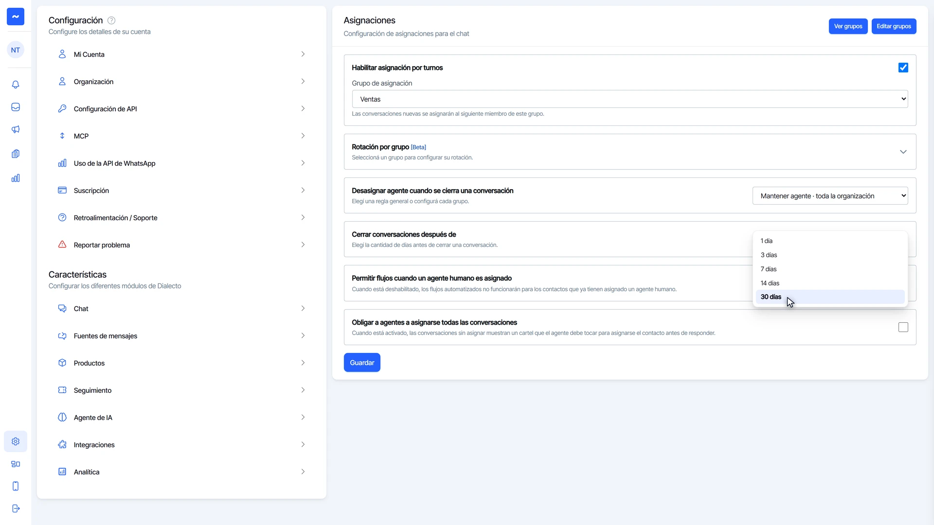Click the help question mark beside Configuración
Screen dimensions: 934x525
(x=111, y=20)
